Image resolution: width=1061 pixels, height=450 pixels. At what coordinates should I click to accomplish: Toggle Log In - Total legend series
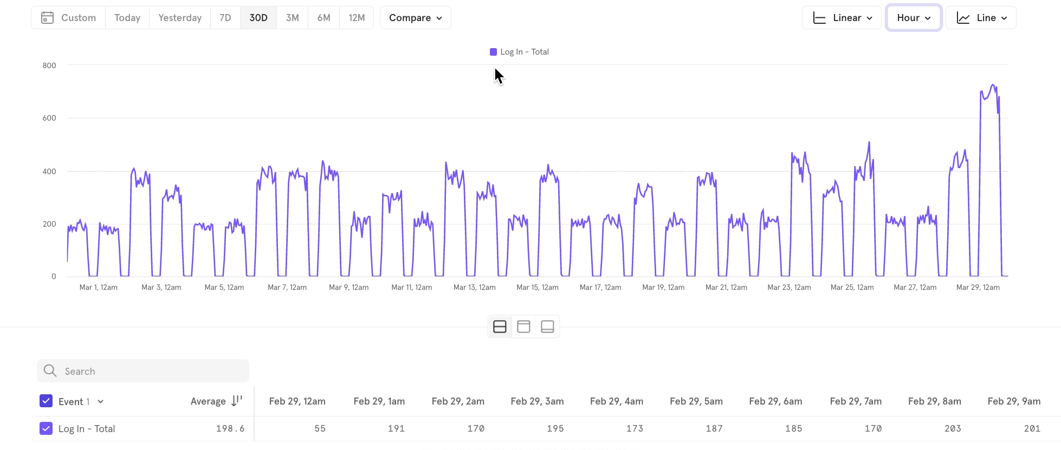tap(519, 52)
